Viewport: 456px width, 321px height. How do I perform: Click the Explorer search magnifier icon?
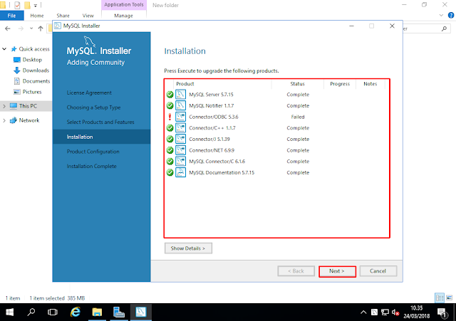pos(444,28)
